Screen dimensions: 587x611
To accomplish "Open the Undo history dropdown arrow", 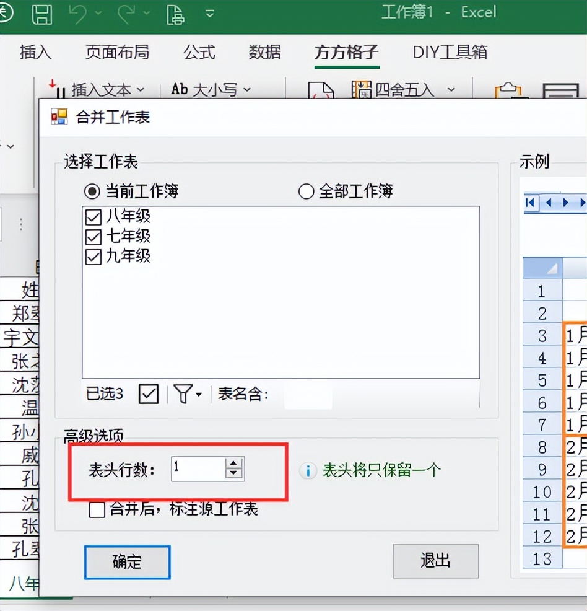I will 98,13.
